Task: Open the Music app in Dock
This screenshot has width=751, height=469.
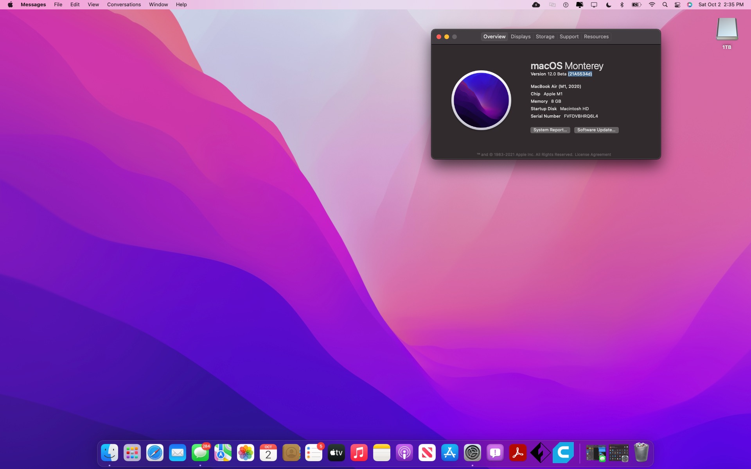Action: [359, 453]
